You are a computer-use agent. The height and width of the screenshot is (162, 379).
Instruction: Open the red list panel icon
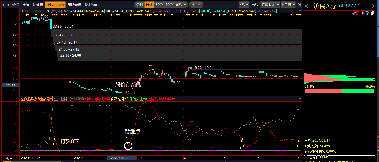(359, 13)
